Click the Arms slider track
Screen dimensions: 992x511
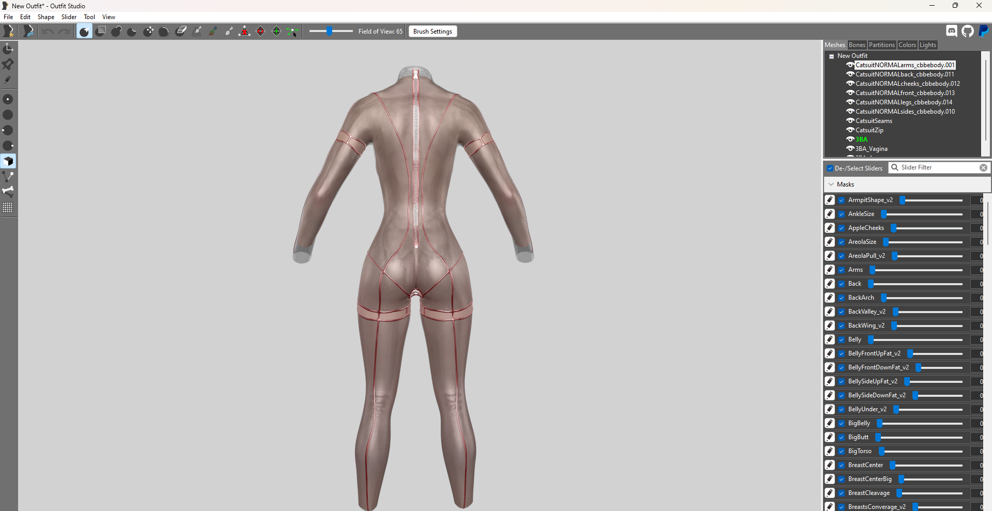pos(916,270)
